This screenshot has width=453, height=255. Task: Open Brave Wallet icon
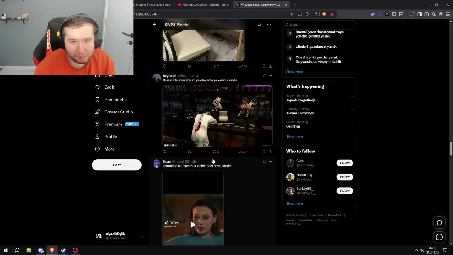(426, 14)
